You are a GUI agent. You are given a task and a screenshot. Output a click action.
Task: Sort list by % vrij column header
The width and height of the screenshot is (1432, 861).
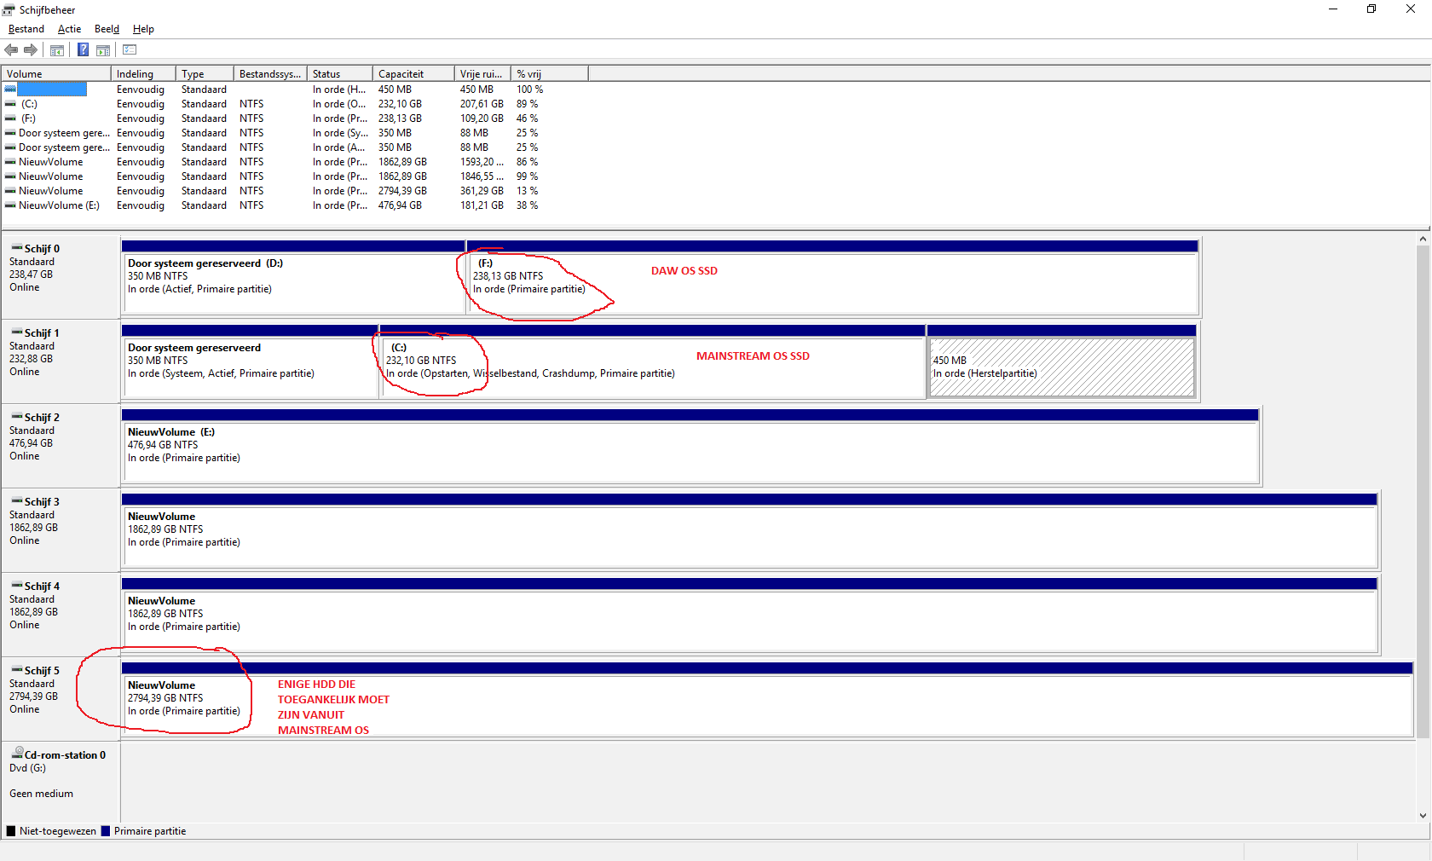(550, 74)
